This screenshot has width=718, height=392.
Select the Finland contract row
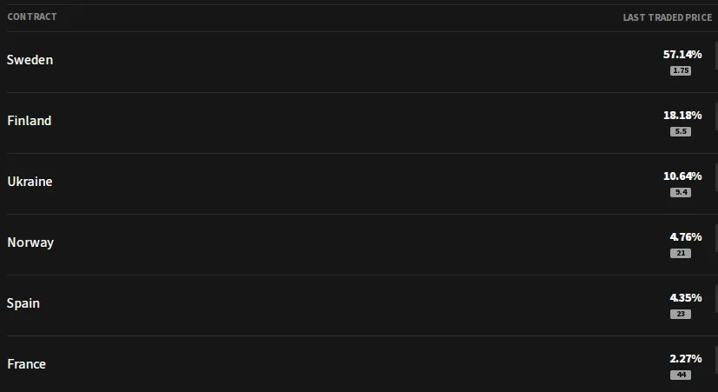coord(30,121)
